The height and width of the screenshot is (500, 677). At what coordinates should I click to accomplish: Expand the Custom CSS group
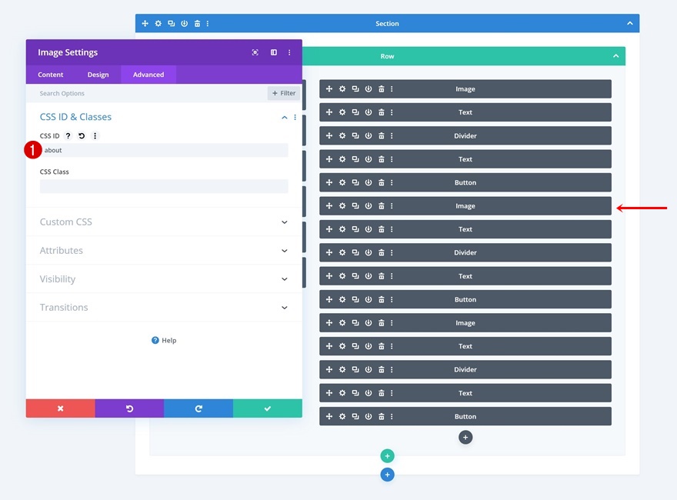(164, 222)
